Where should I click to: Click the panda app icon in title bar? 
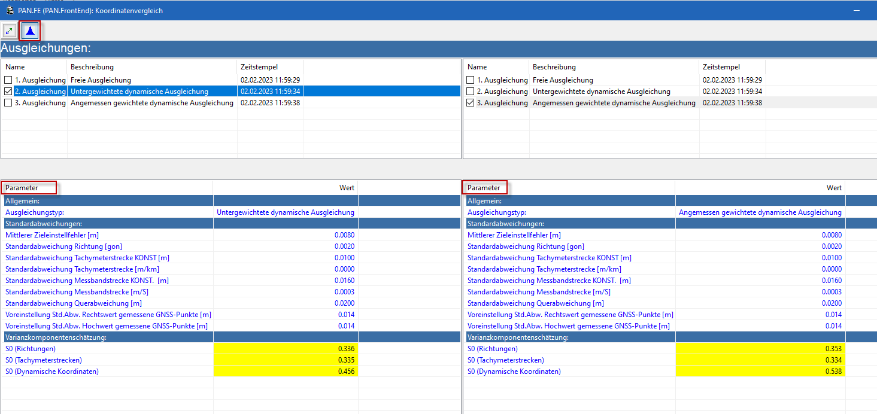coord(10,10)
